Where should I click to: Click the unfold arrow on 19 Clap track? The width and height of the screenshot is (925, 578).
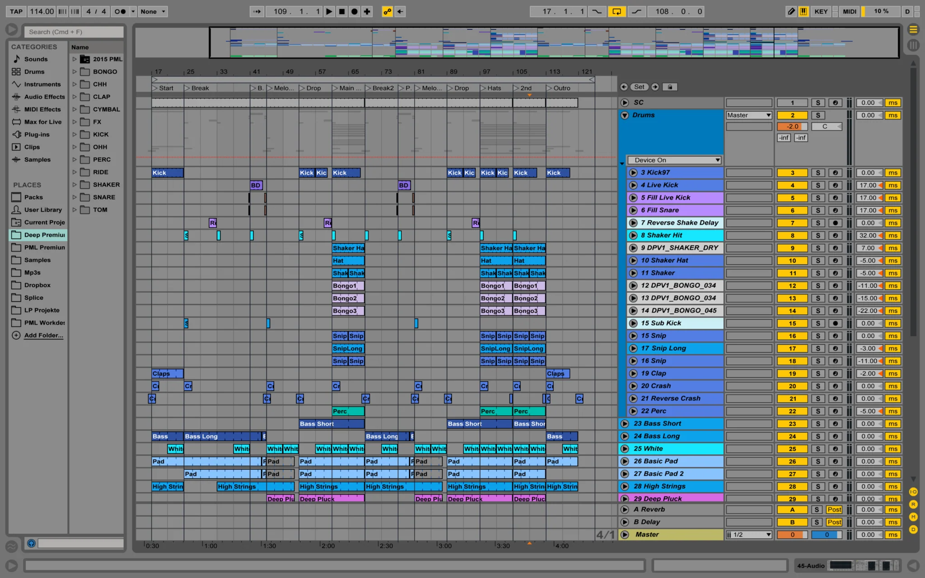coord(633,373)
